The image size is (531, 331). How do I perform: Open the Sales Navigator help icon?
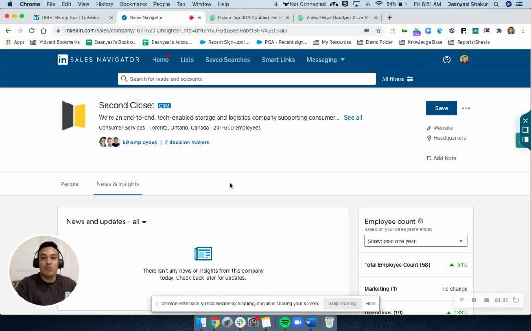click(447, 60)
